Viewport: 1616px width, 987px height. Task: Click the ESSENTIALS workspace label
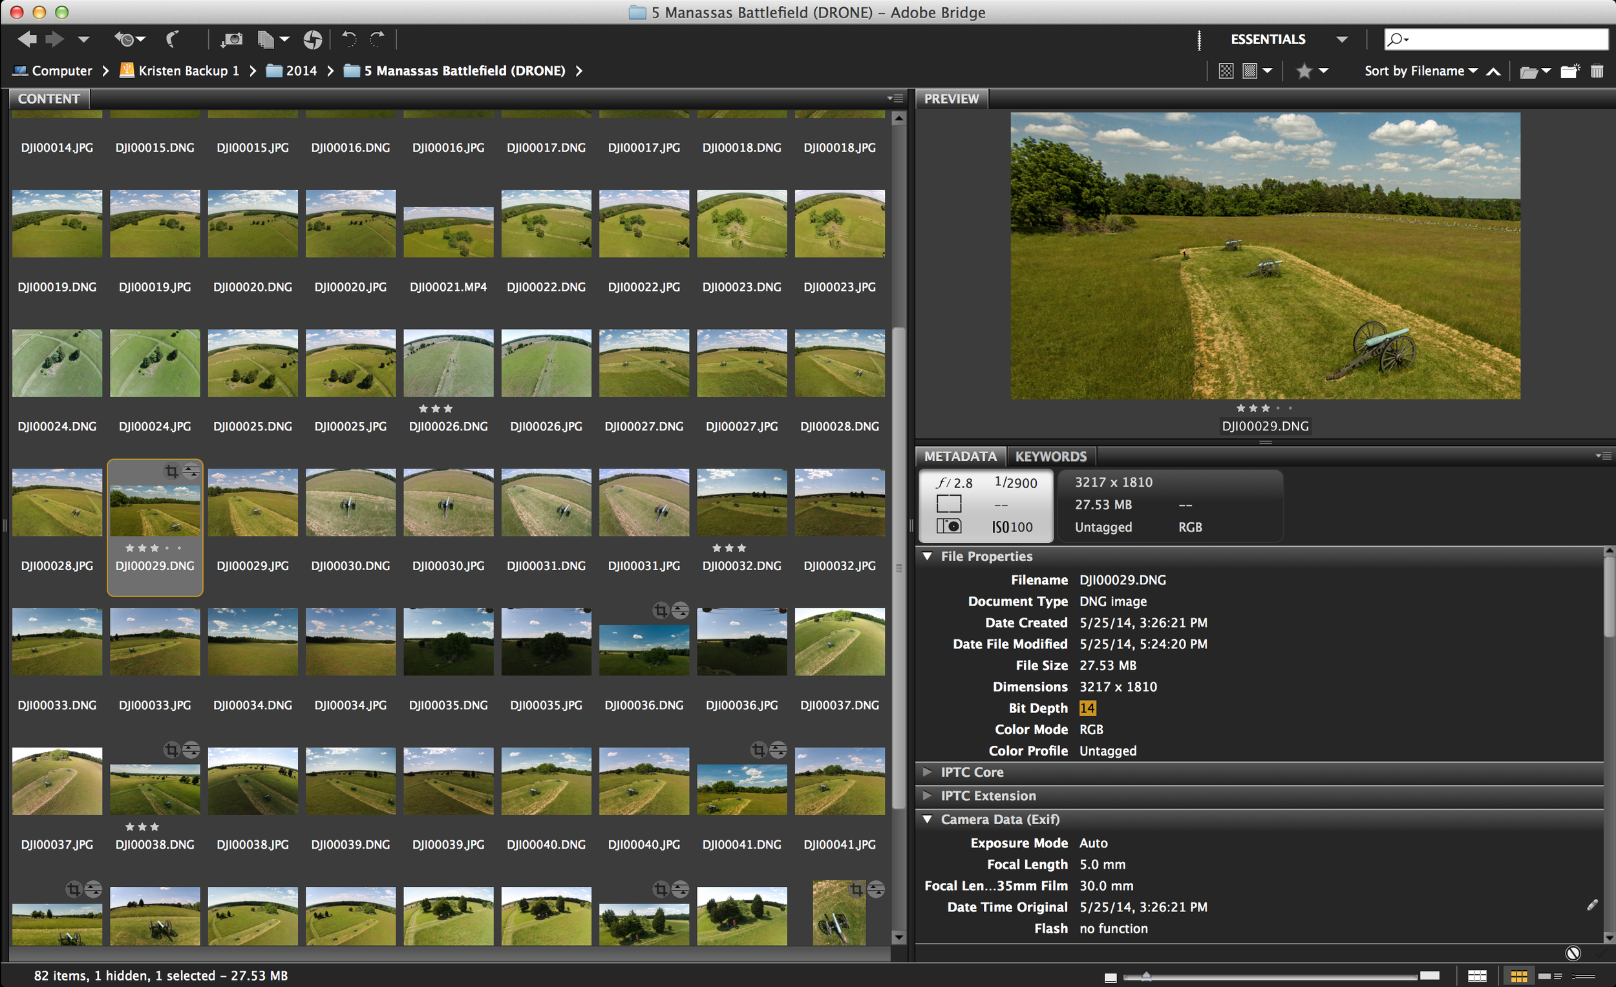[x=1268, y=39]
